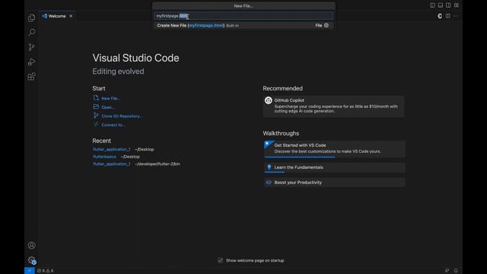Open the Source Control view
The width and height of the screenshot is (487, 274).
[31, 47]
